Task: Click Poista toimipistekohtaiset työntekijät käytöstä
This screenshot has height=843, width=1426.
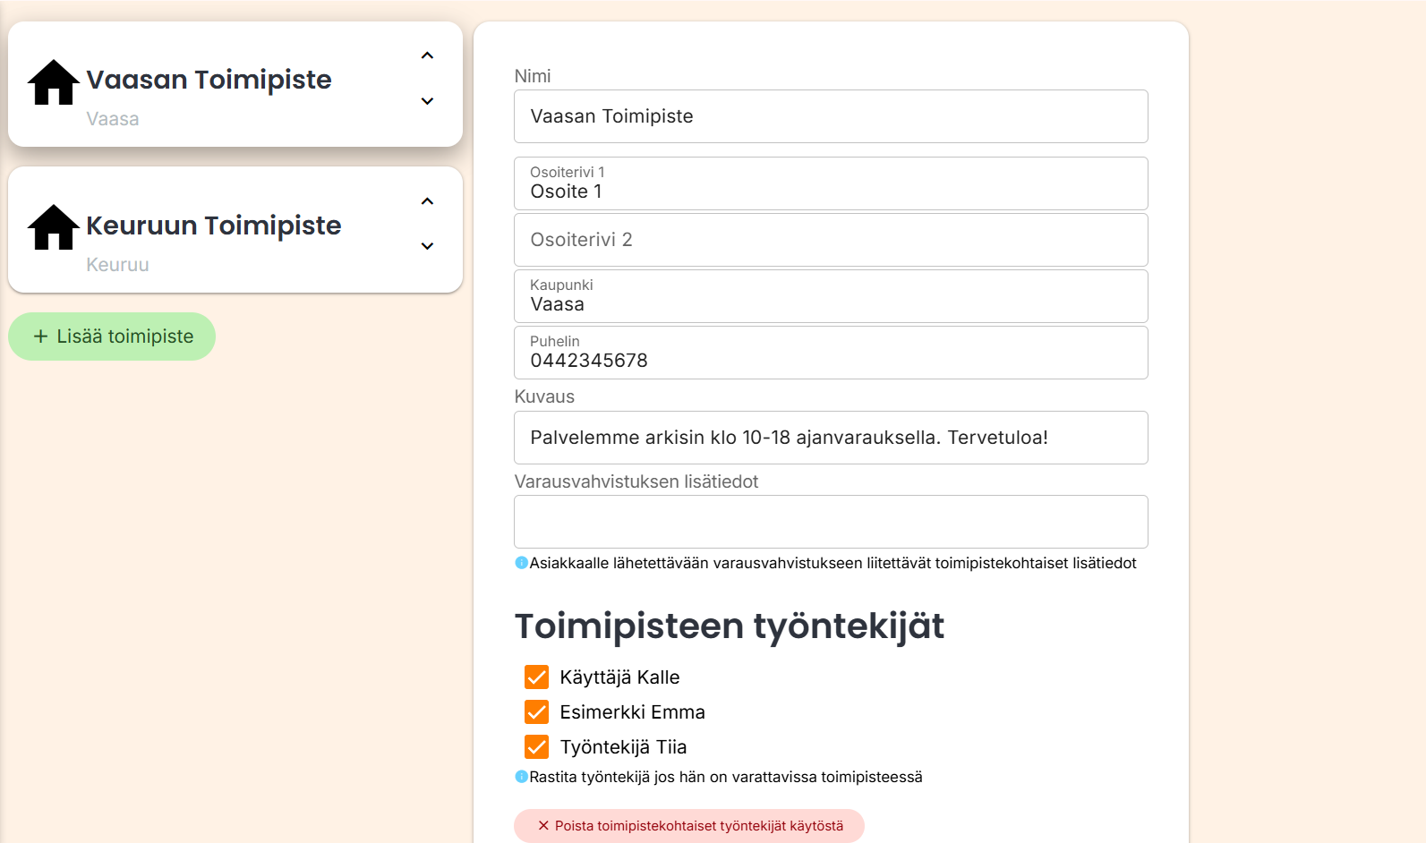Action: click(688, 826)
